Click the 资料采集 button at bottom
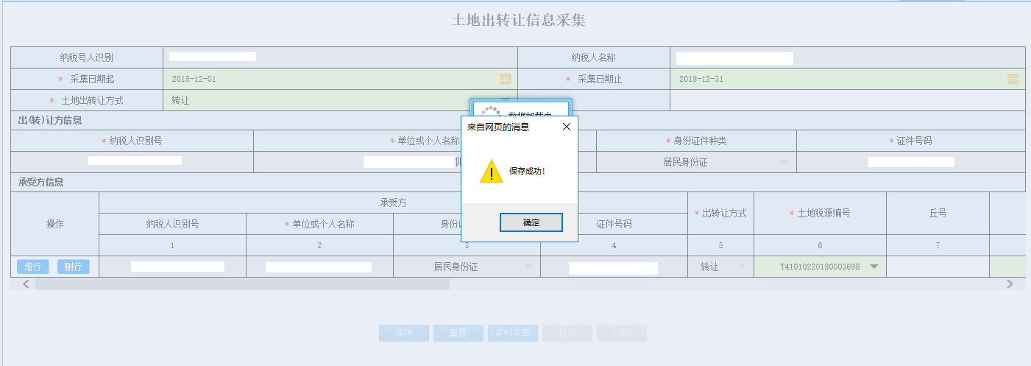This screenshot has height=366, width=1031. click(512, 333)
